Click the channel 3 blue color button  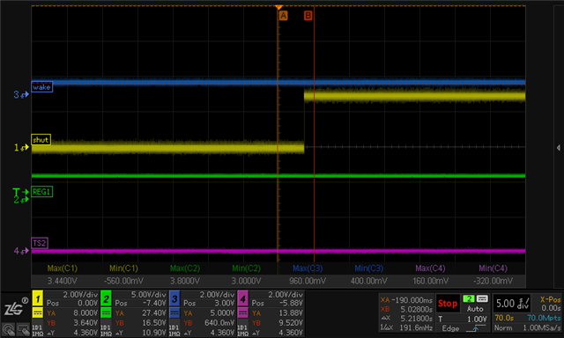(x=174, y=298)
